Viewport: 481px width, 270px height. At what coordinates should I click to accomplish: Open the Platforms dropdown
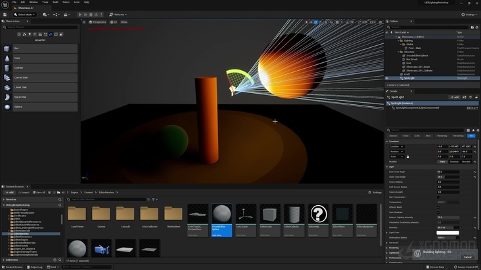pyautogui.click(x=119, y=14)
